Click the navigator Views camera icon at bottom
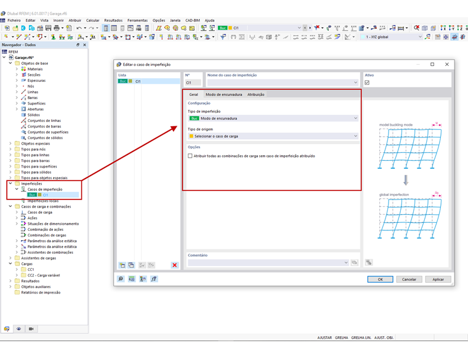The width and height of the screenshot is (468, 351). click(31, 329)
